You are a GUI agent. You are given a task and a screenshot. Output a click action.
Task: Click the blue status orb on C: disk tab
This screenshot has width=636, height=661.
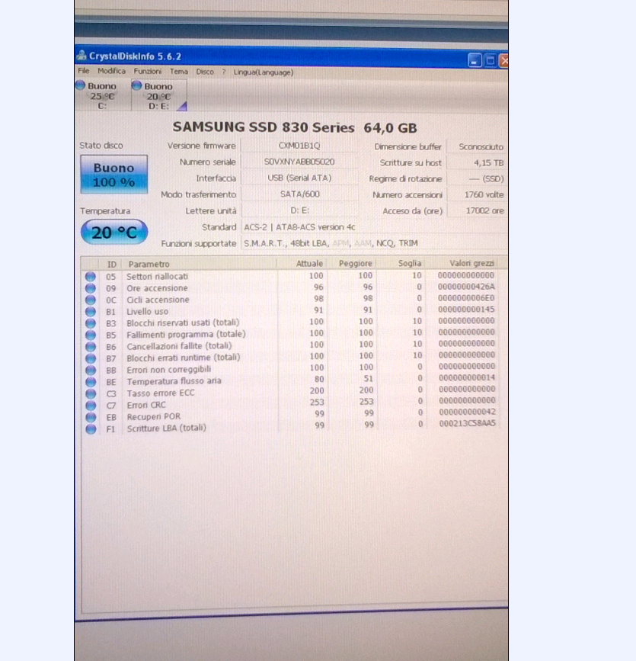pyautogui.click(x=81, y=85)
